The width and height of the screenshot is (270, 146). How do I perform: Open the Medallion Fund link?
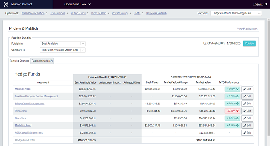click(23, 126)
